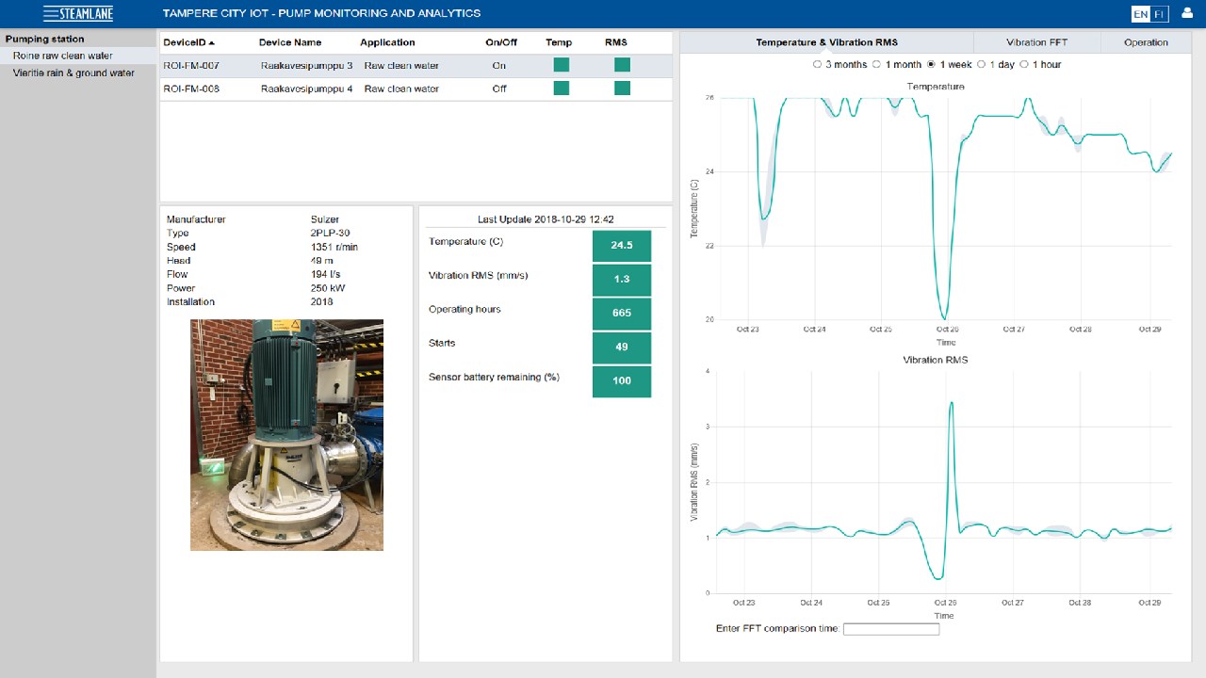Open the Operation tab

tap(1145, 42)
